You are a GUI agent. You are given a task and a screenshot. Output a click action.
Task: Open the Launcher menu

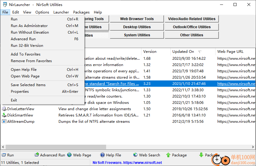click(x=61, y=12)
